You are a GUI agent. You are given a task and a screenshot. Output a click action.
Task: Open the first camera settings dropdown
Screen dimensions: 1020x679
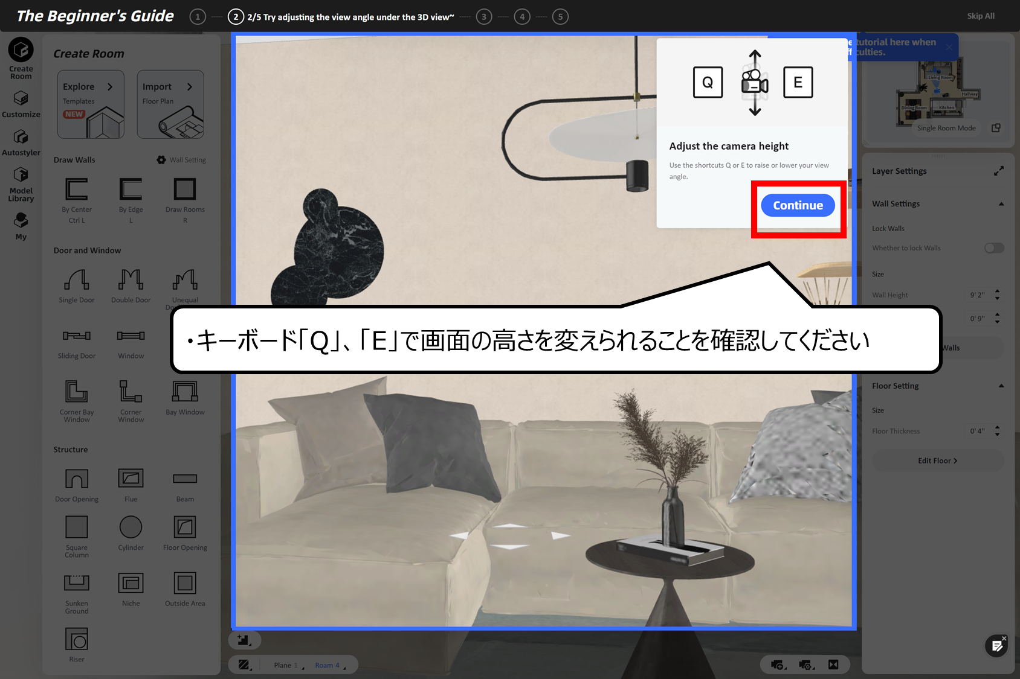pyautogui.click(x=778, y=665)
